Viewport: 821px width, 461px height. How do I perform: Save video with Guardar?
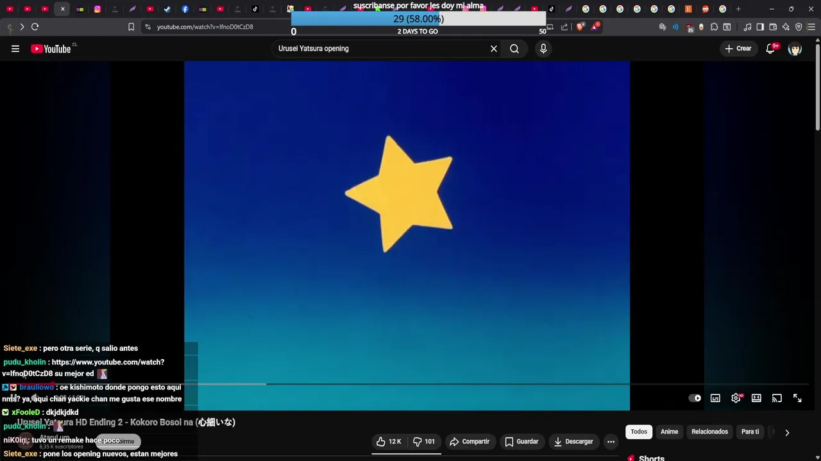(521, 442)
